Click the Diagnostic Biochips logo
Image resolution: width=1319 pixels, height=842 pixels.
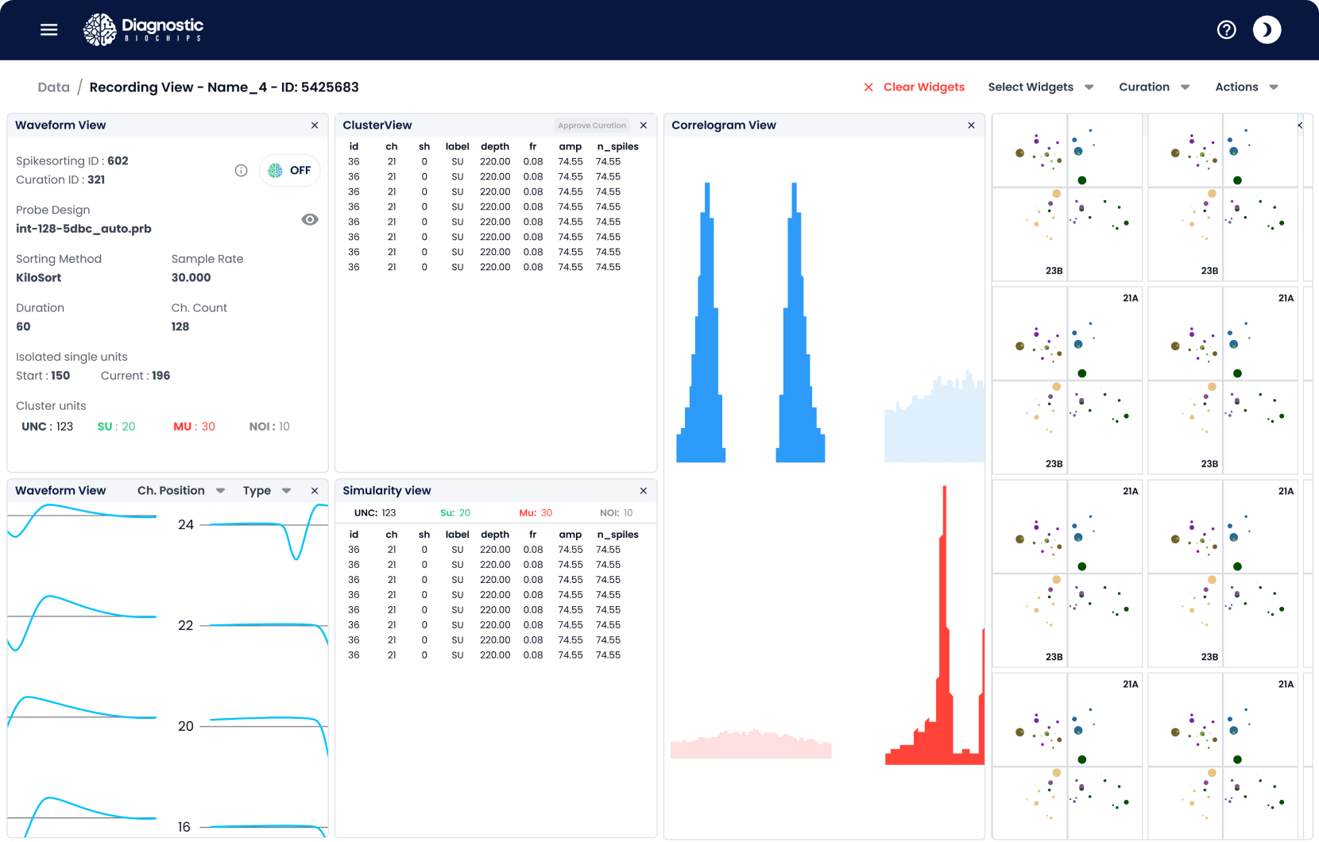point(144,29)
